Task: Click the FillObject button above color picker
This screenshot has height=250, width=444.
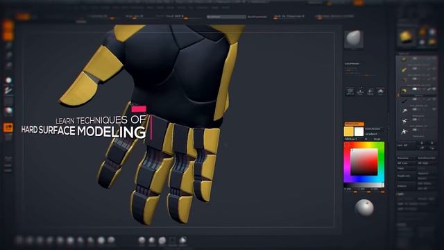Action: pyautogui.click(x=350, y=139)
